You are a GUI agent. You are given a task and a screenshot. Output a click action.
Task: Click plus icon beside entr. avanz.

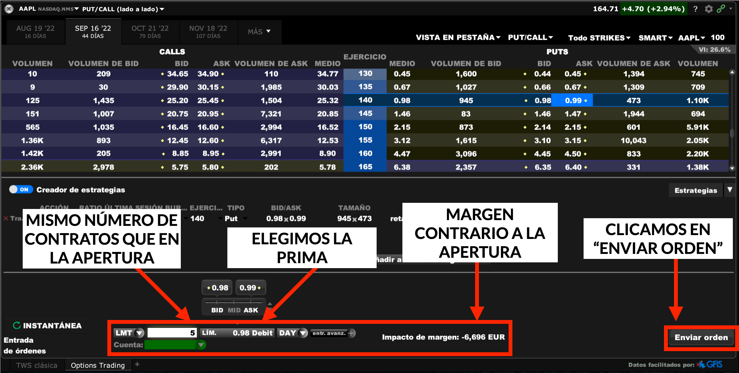(x=351, y=333)
